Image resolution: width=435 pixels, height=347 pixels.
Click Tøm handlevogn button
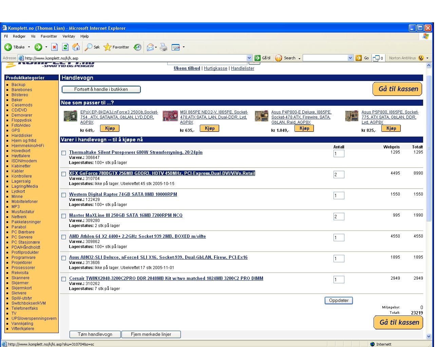(95, 334)
